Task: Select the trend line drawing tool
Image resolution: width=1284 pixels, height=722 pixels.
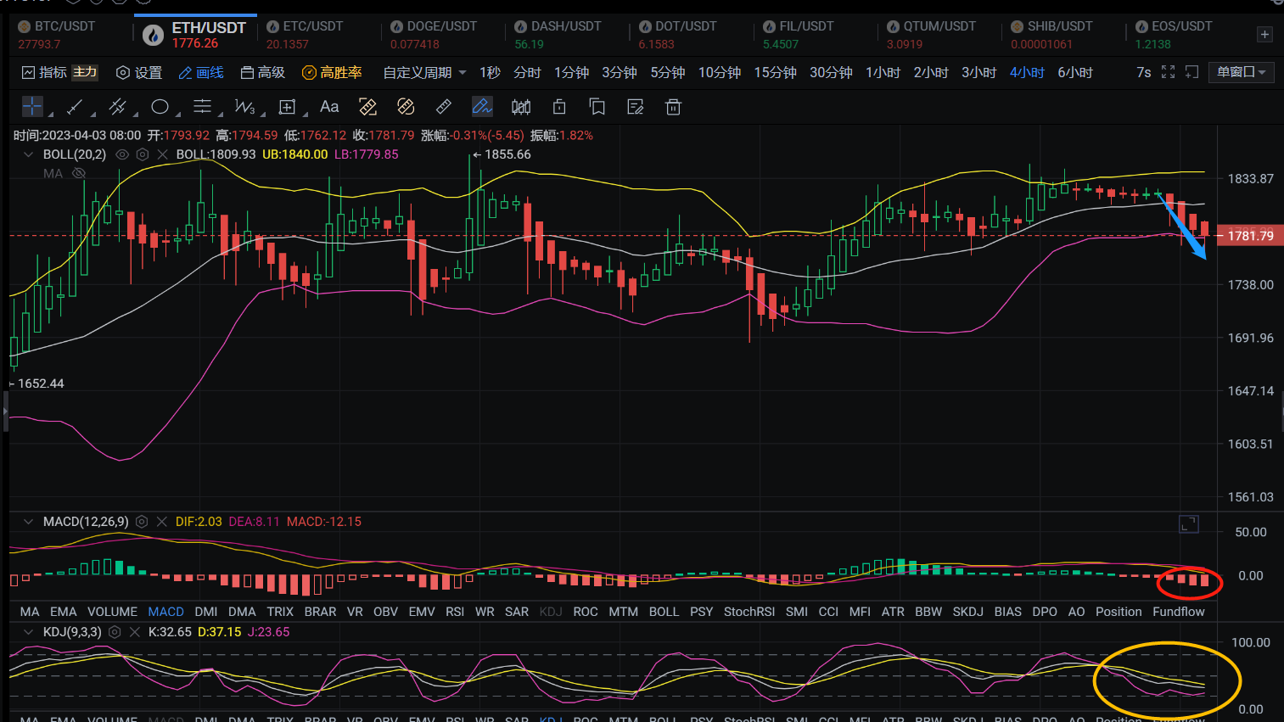Action: [x=75, y=107]
